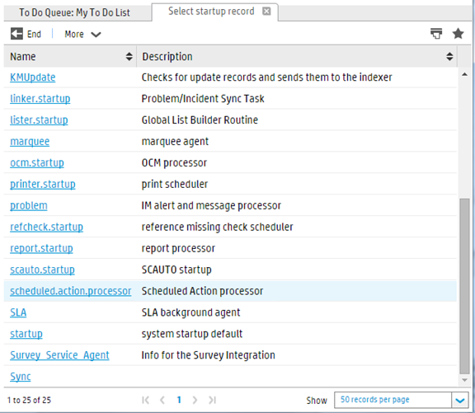Click the 50 records per page box
Image resolution: width=475 pixels, height=413 pixels.
pos(393,400)
